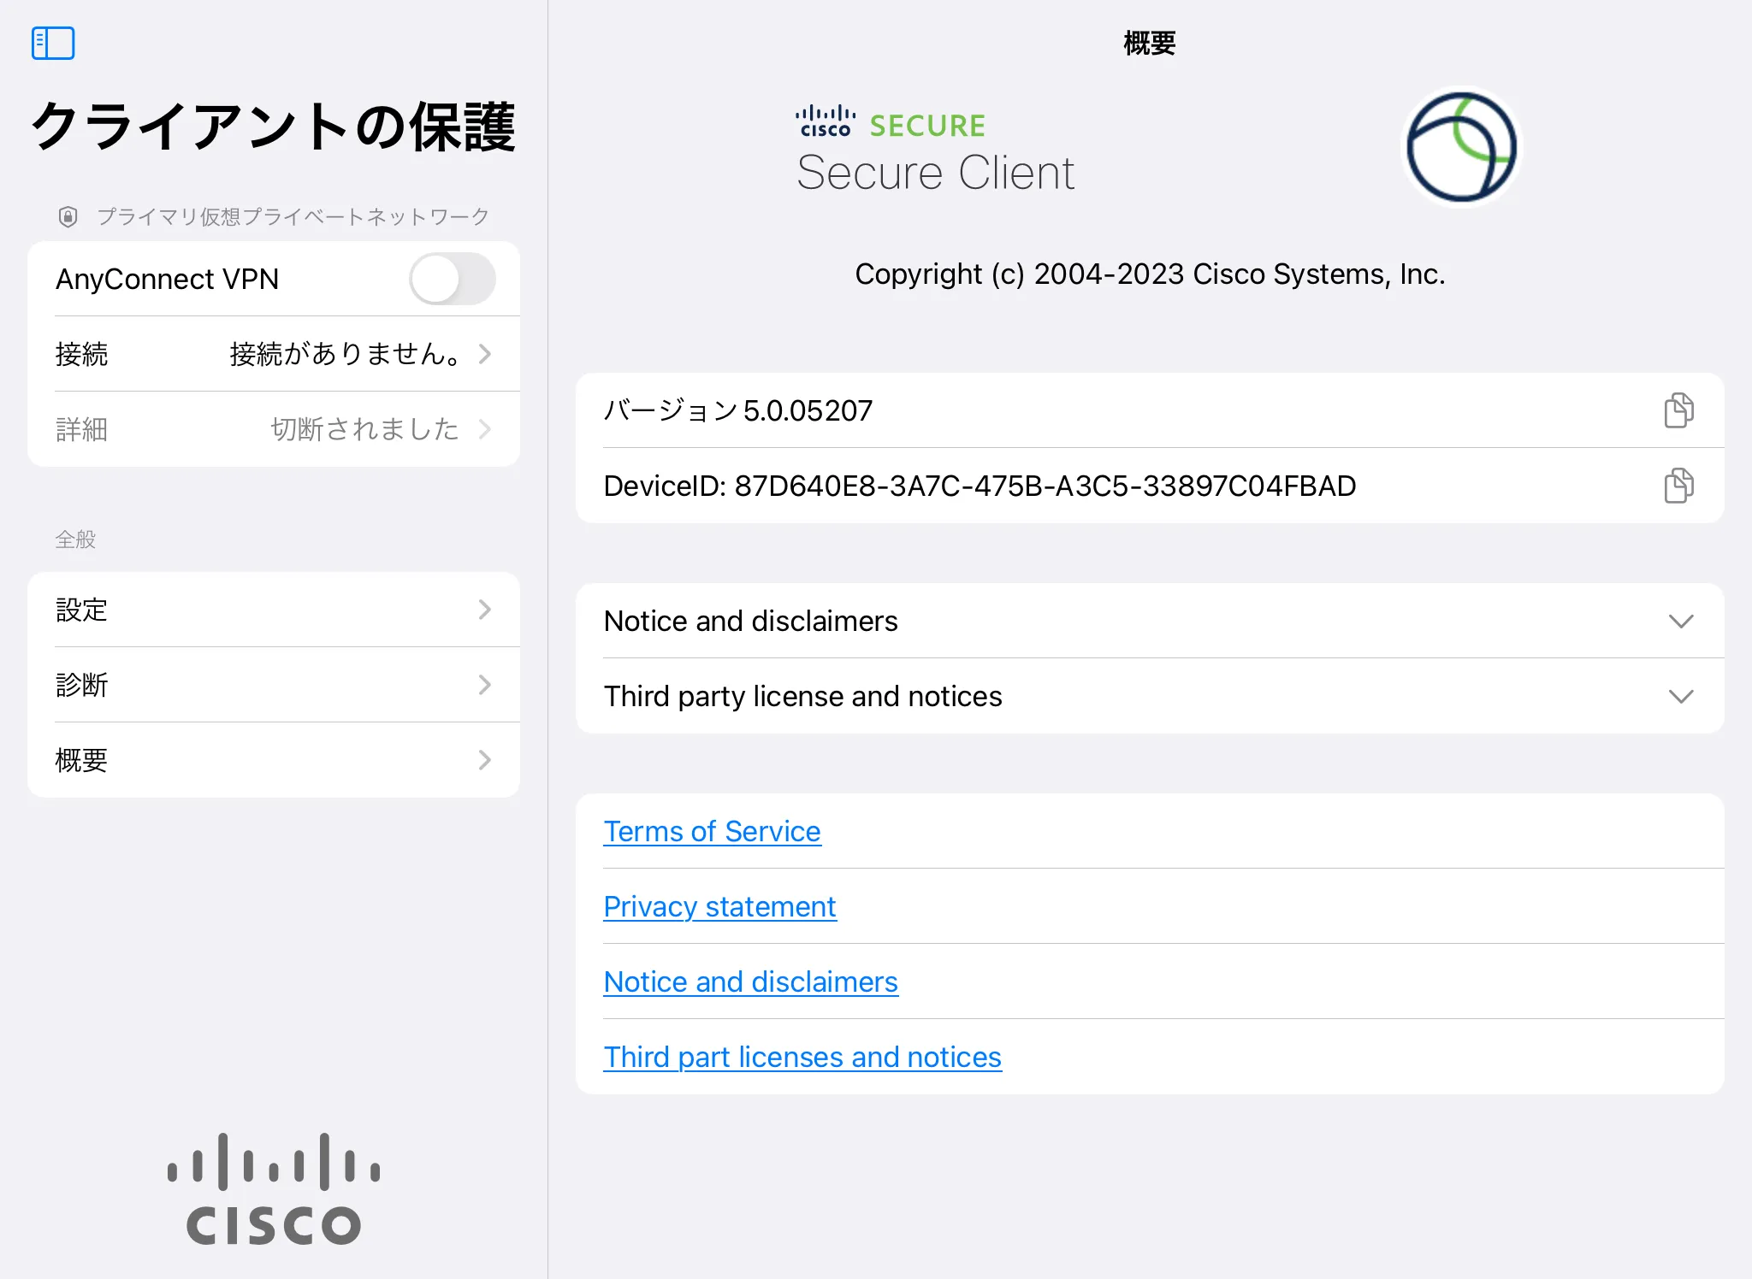Expand Notice and disclaimers section
This screenshot has height=1279, width=1752.
coord(1680,622)
